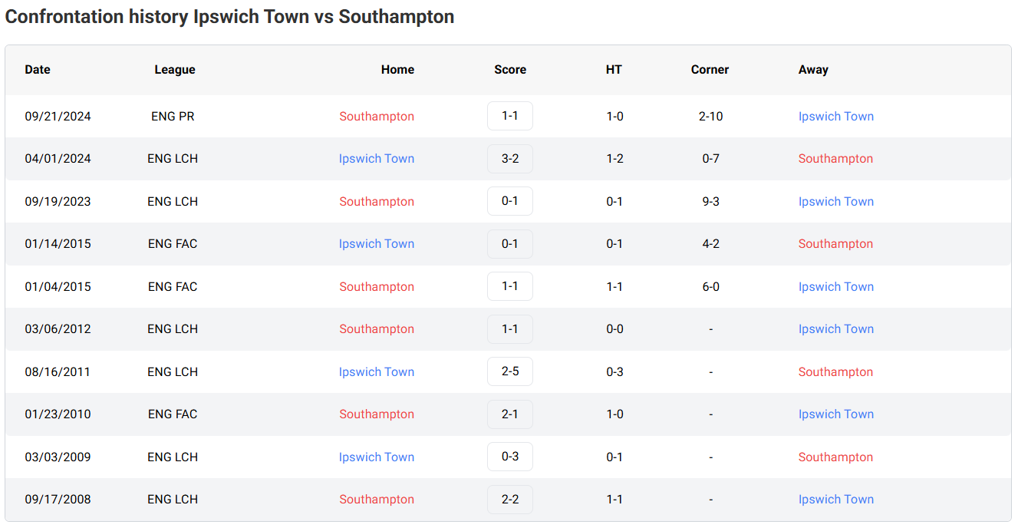The height and width of the screenshot is (528, 1018).
Task: Select the 0-3 score button
Action: tap(510, 457)
